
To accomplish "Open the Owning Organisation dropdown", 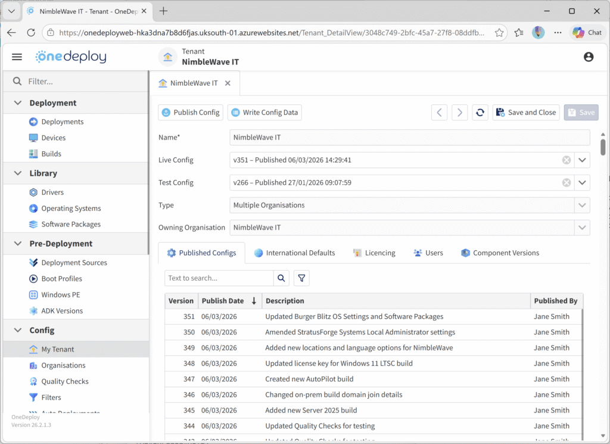I will tap(582, 228).
